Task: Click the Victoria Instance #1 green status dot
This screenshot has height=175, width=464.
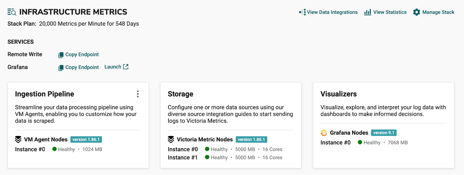Action: [x=207, y=157]
